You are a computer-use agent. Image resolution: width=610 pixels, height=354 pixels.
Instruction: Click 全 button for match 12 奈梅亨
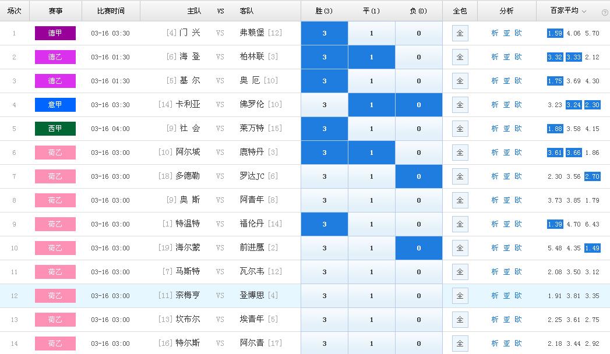tap(460, 296)
